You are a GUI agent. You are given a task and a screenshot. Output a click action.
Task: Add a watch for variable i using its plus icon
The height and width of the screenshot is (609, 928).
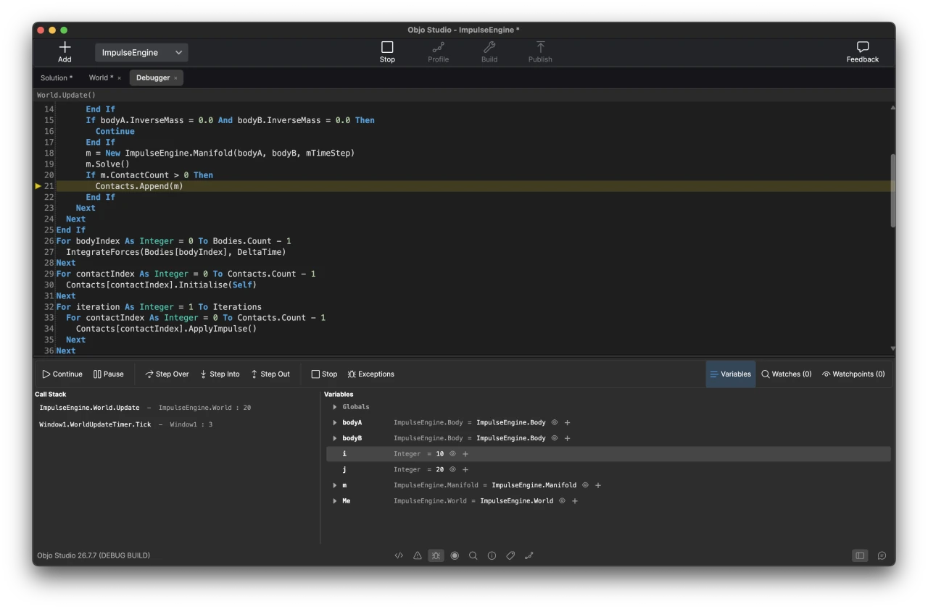pos(465,454)
